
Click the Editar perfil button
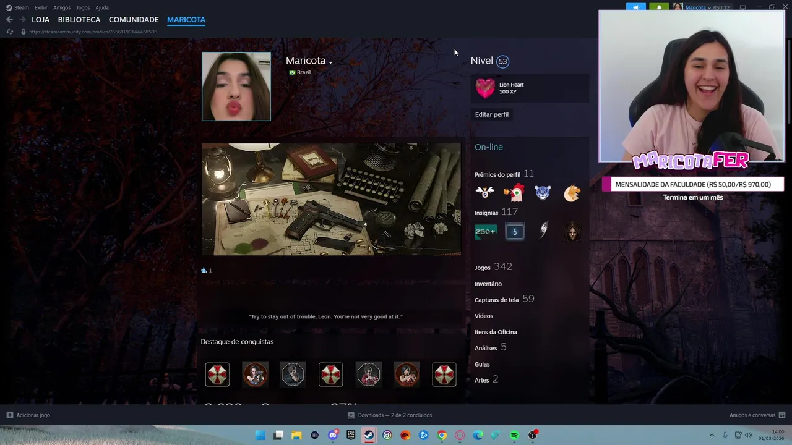[x=492, y=114]
